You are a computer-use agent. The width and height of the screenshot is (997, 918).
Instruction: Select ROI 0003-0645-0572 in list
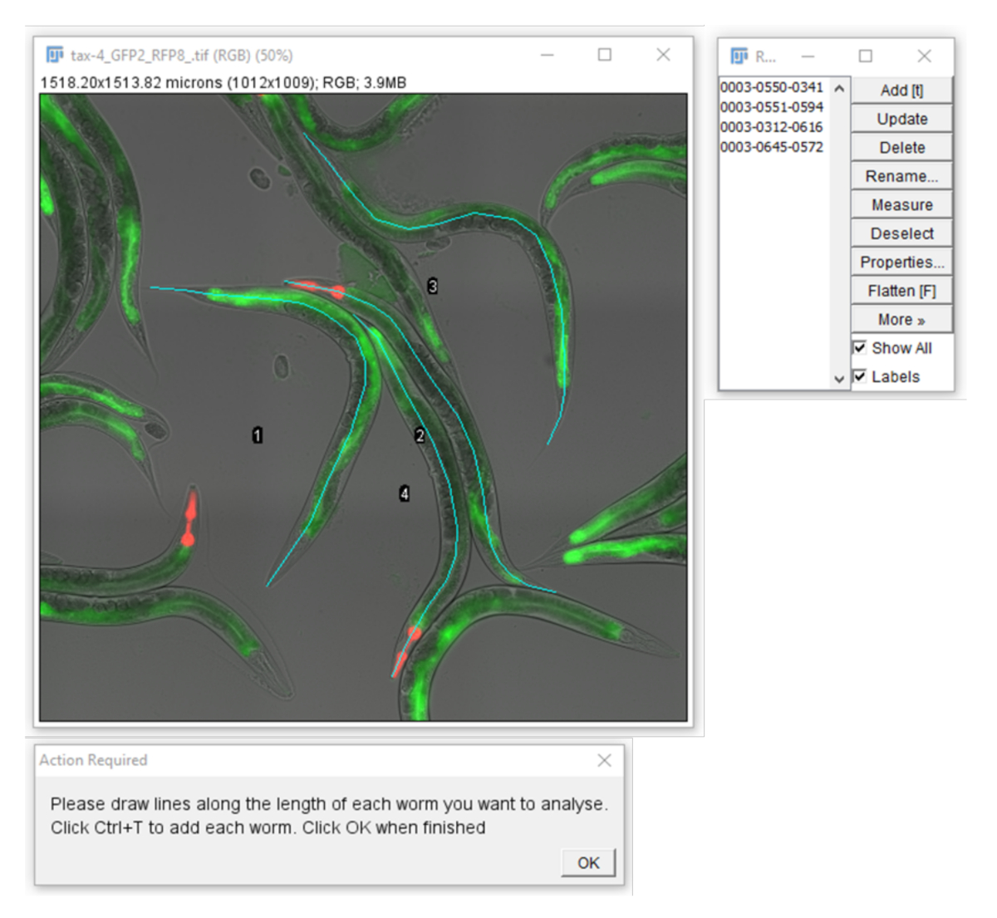coord(772,147)
